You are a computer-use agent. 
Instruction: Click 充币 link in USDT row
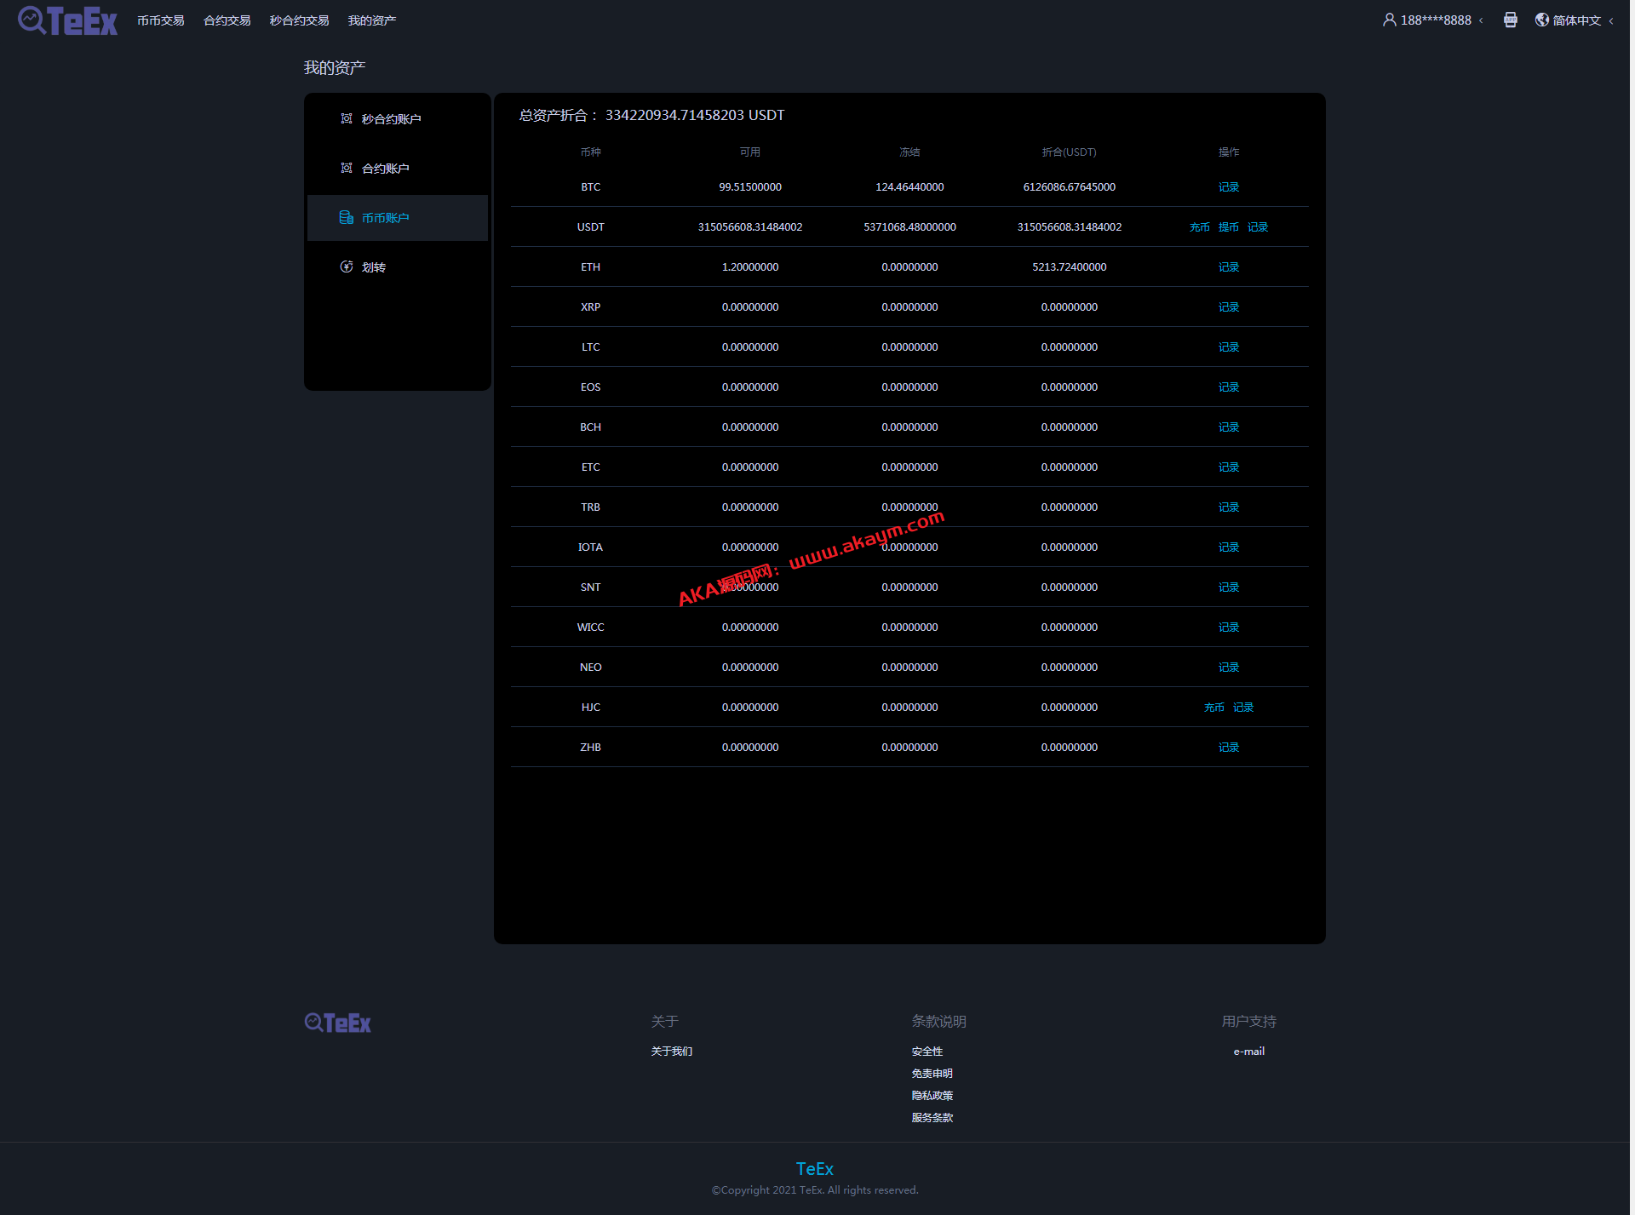click(x=1199, y=227)
